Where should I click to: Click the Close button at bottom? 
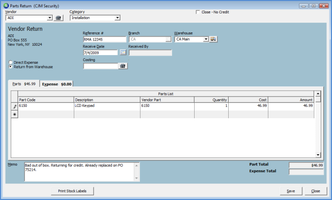tap(315, 191)
